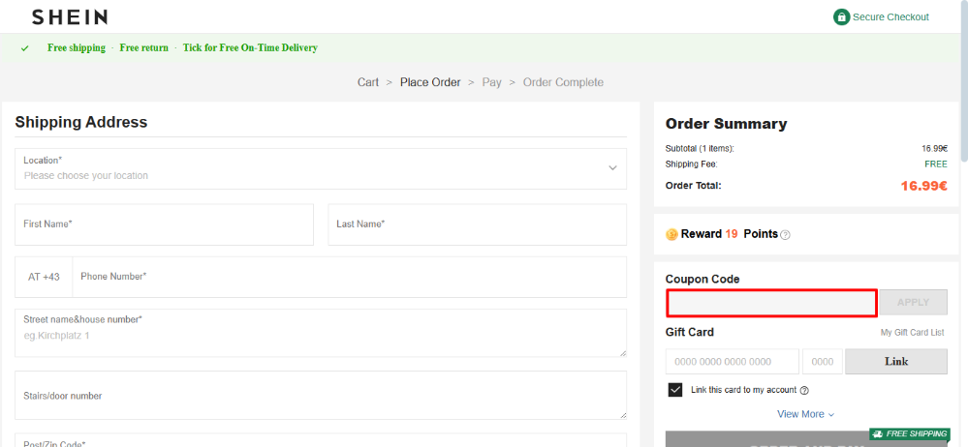Click the Pay step in breadcrumb

(491, 82)
